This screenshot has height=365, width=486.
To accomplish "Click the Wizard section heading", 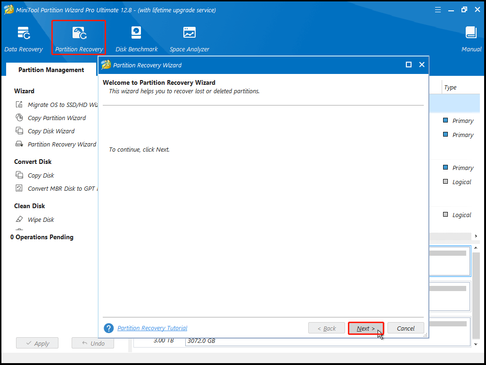I will click(x=24, y=91).
